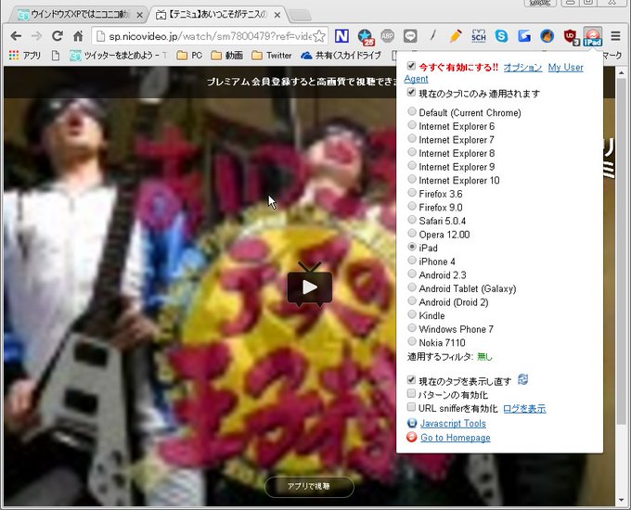Click the page vertical scrollbar down arrow
Screen dimensions: 631x510
[622, 501]
